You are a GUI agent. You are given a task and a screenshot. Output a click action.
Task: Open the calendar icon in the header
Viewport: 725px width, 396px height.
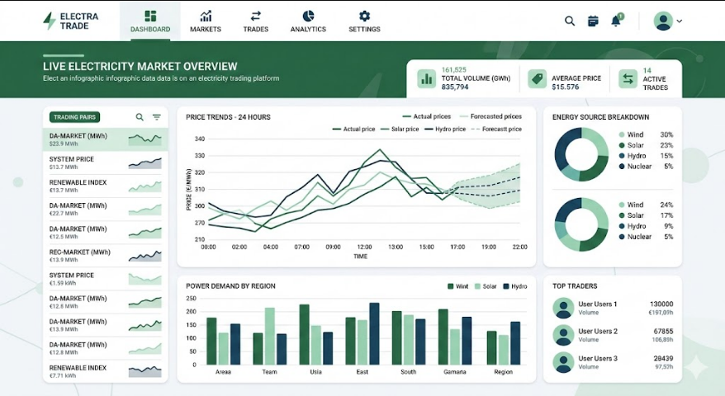pyautogui.click(x=593, y=21)
